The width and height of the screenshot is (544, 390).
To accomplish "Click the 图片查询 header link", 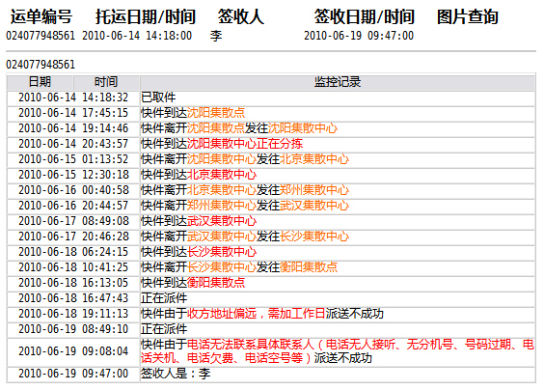I will point(468,16).
